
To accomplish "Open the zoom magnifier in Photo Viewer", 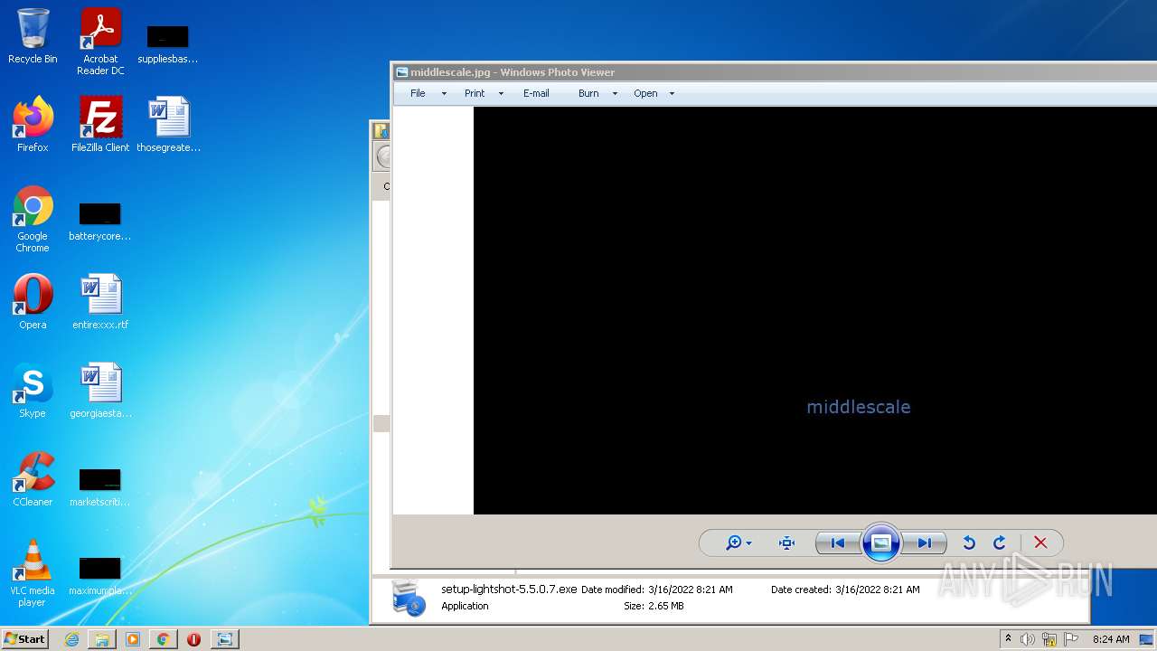I will click(738, 542).
